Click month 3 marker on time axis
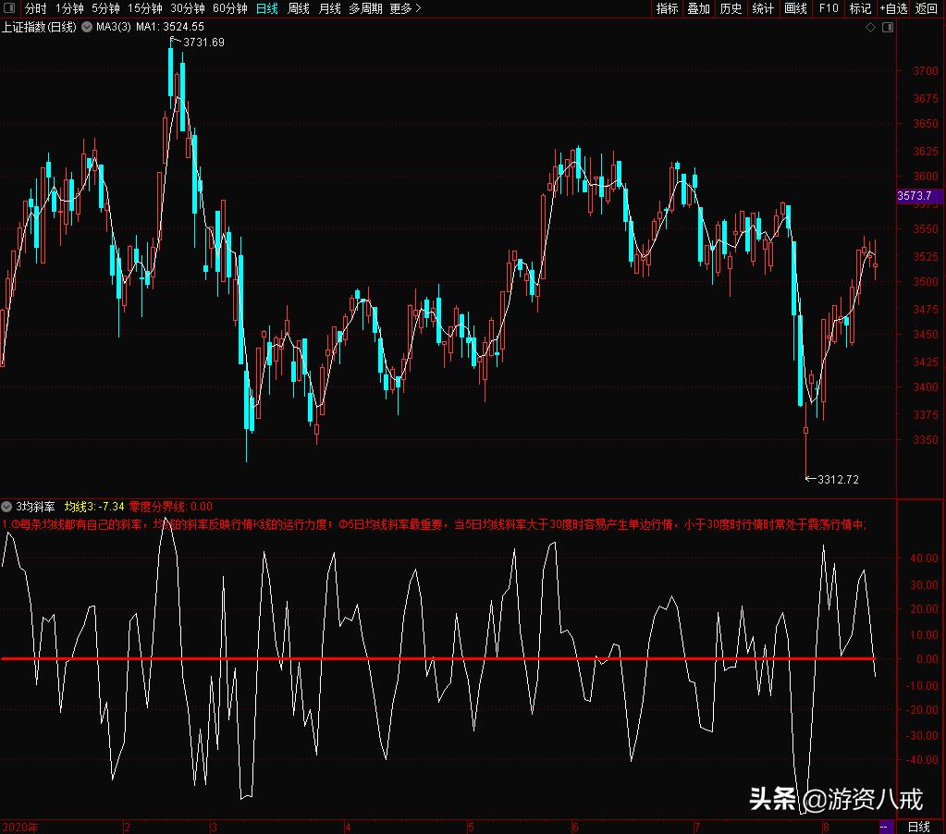This screenshot has width=946, height=834. tap(214, 828)
